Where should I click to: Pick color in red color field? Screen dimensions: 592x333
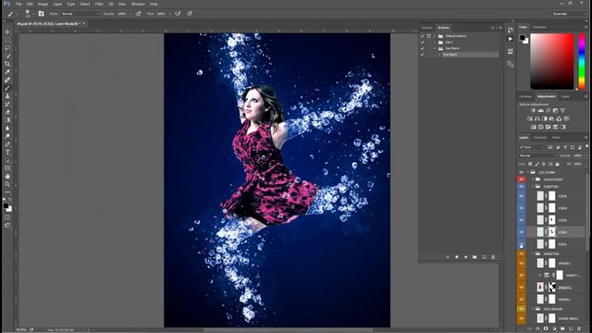(x=551, y=61)
